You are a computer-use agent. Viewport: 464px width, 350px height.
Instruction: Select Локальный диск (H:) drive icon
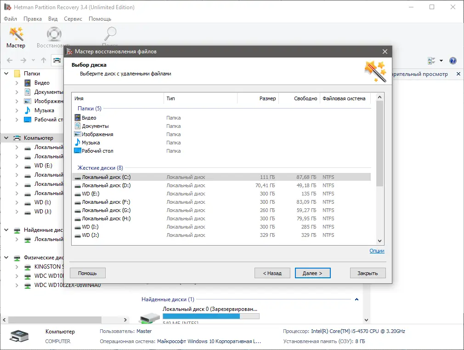(x=78, y=219)
